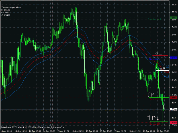Select the blue 1.5454 pivot price tag

(x=173, y=58)
